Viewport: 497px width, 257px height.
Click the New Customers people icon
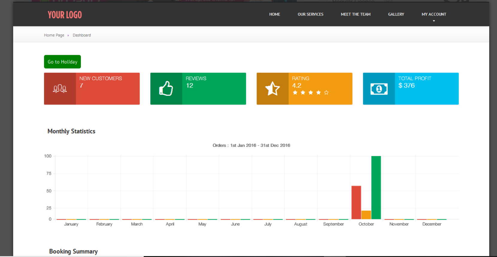coord(60,89)
